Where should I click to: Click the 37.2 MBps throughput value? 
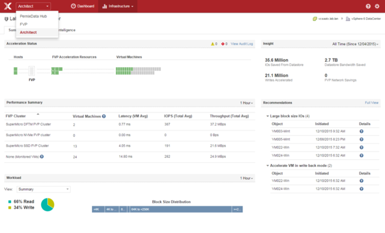(x=218, y=124)
